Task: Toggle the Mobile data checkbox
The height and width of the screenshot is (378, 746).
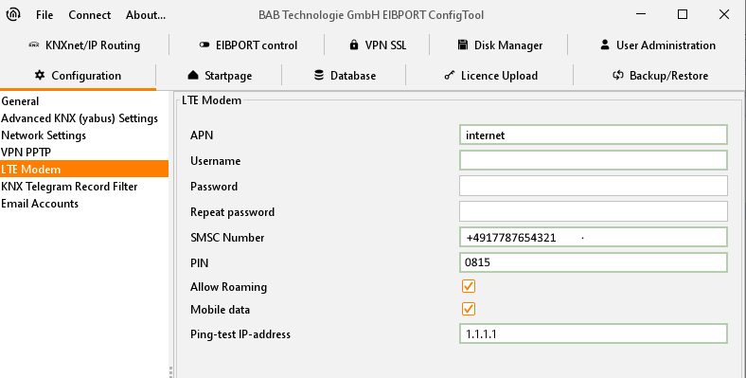Action: coord(469,309)
